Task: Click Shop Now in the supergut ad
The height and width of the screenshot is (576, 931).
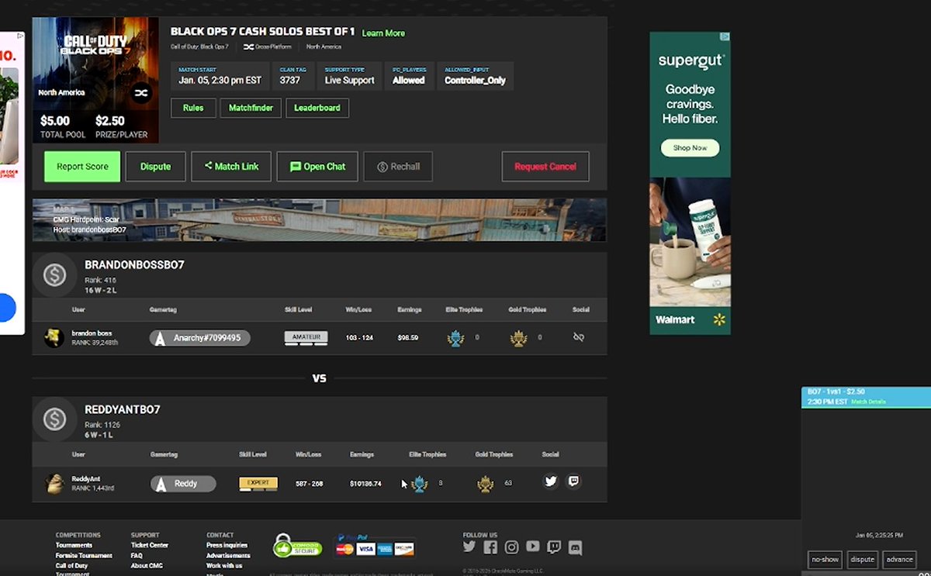Action: (690, 148)
